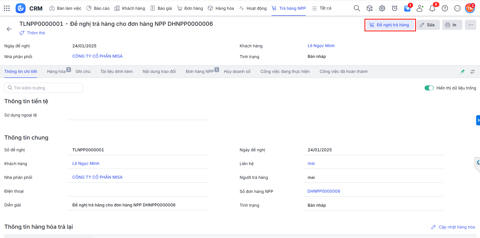Image resolution: width=480 pixels, height=238 pixels.
Task: Click the add user icon
Action: (x=419, y=8)
